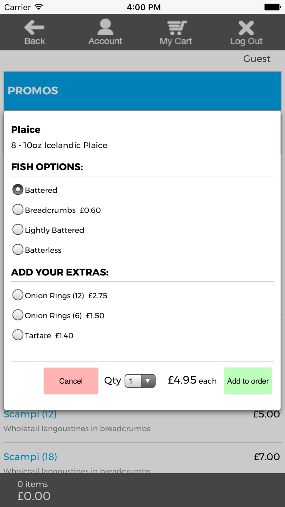
Task: Open the Scampi (18) menu item
Action: [30, 457]
